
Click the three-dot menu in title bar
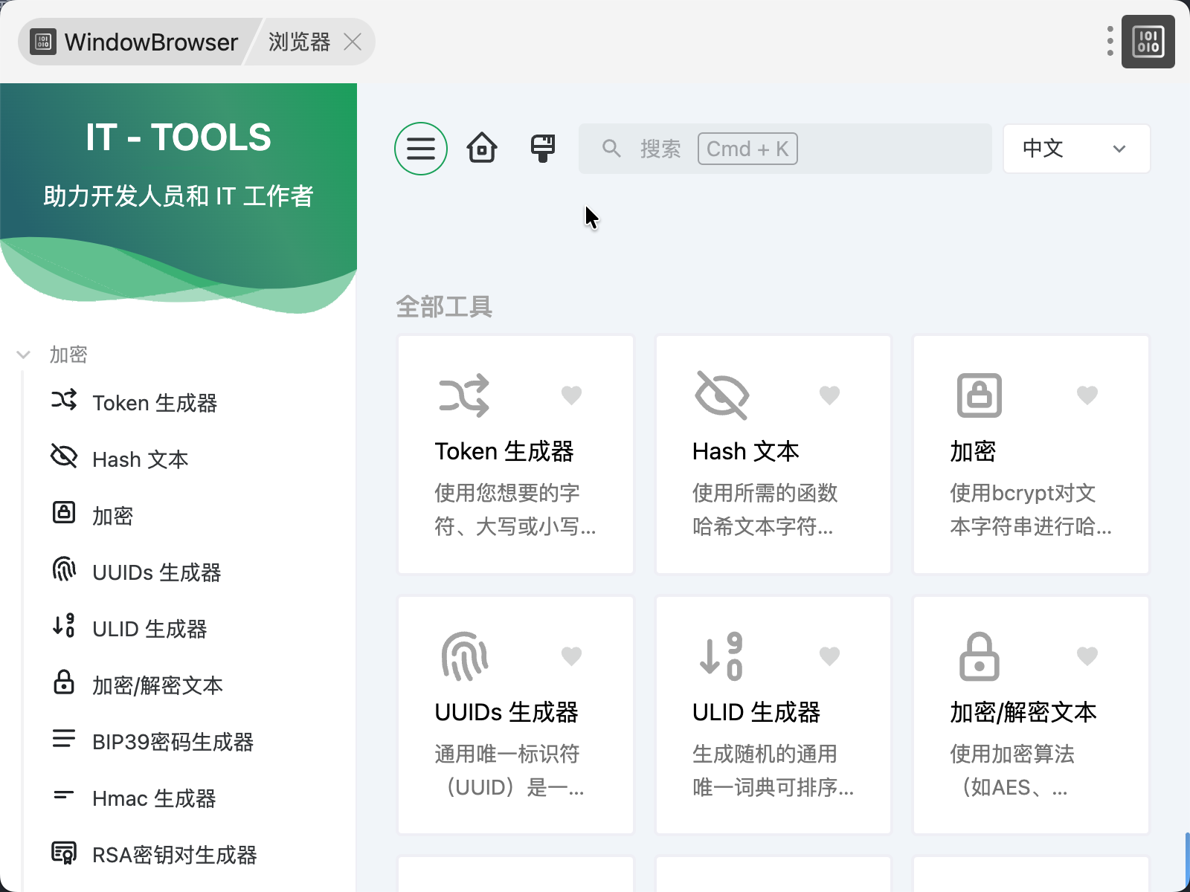pos(1110,42)
